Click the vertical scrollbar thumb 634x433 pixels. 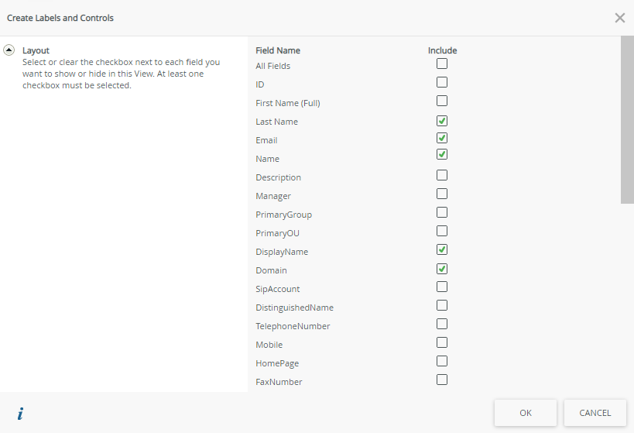627,120
